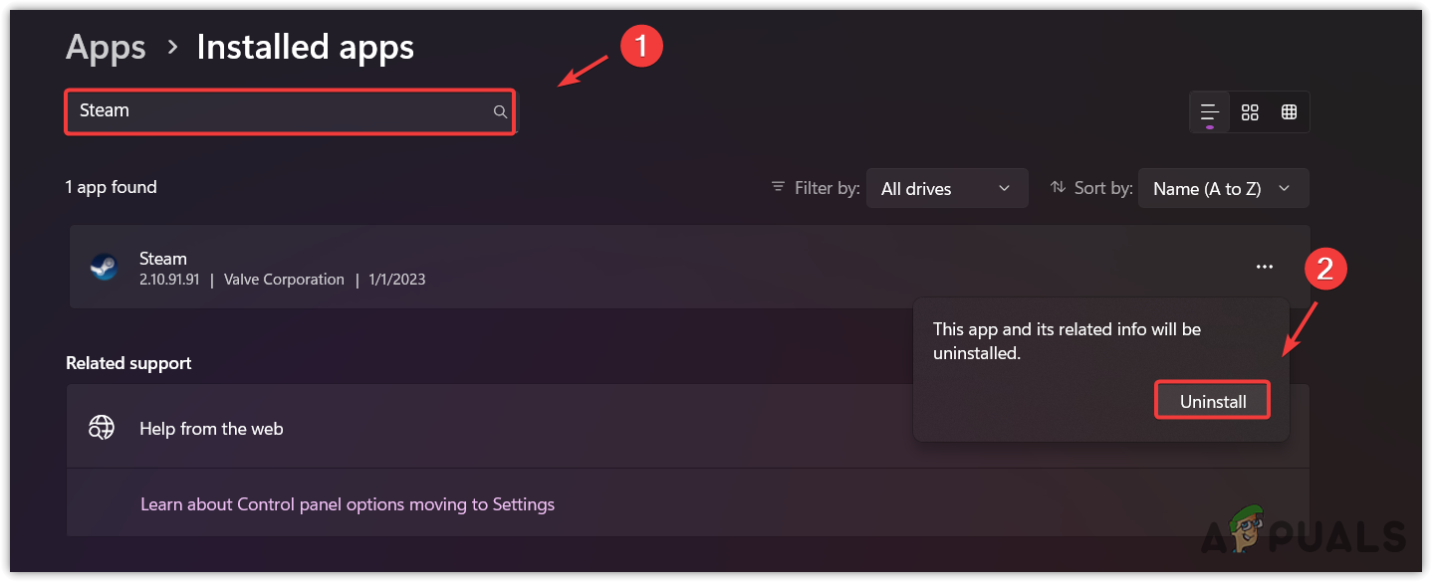Open the three-dot menu for Steam
Viewport: 1432px width, 582px height.
pos(1265,267)
